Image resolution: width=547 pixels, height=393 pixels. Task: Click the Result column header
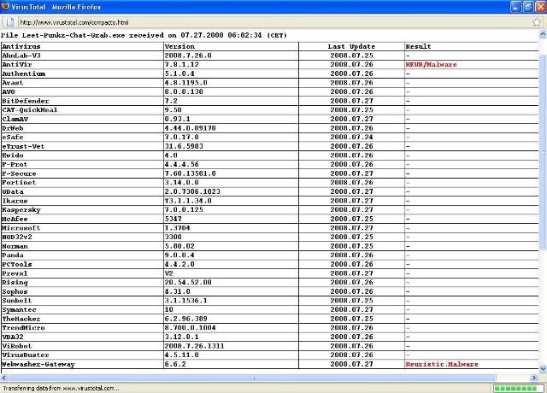(418, 46)
